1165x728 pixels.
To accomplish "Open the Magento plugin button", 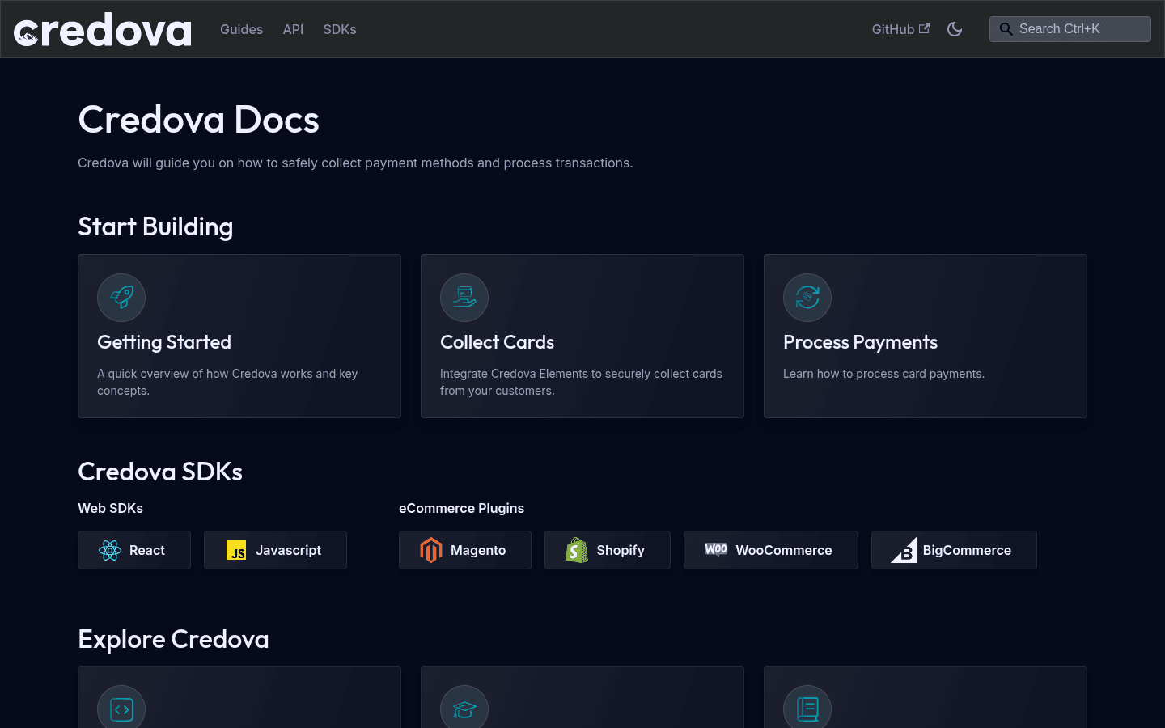I will (465, 550).
